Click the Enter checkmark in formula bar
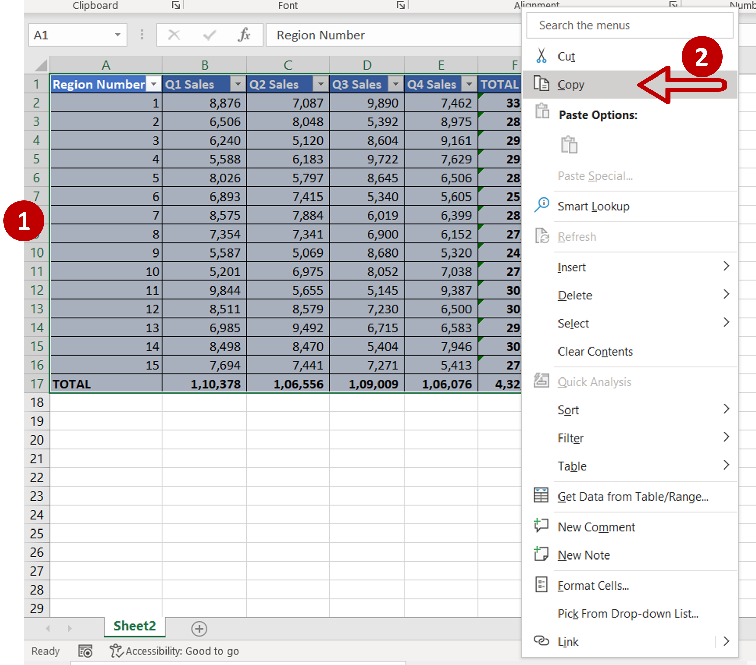Viewport: 756px width, 665px height. click(x=209, y=35)
